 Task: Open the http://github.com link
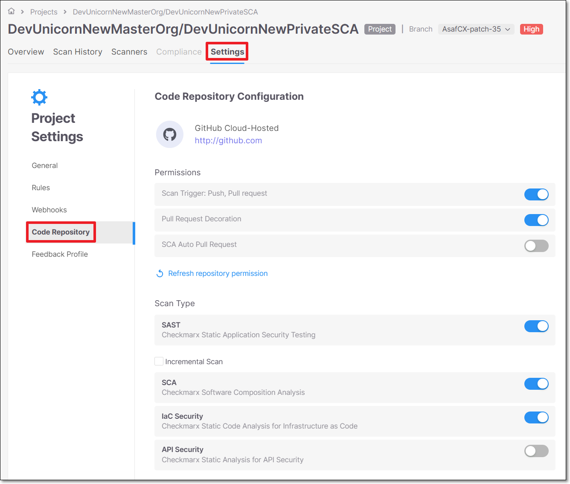point(228,140)
